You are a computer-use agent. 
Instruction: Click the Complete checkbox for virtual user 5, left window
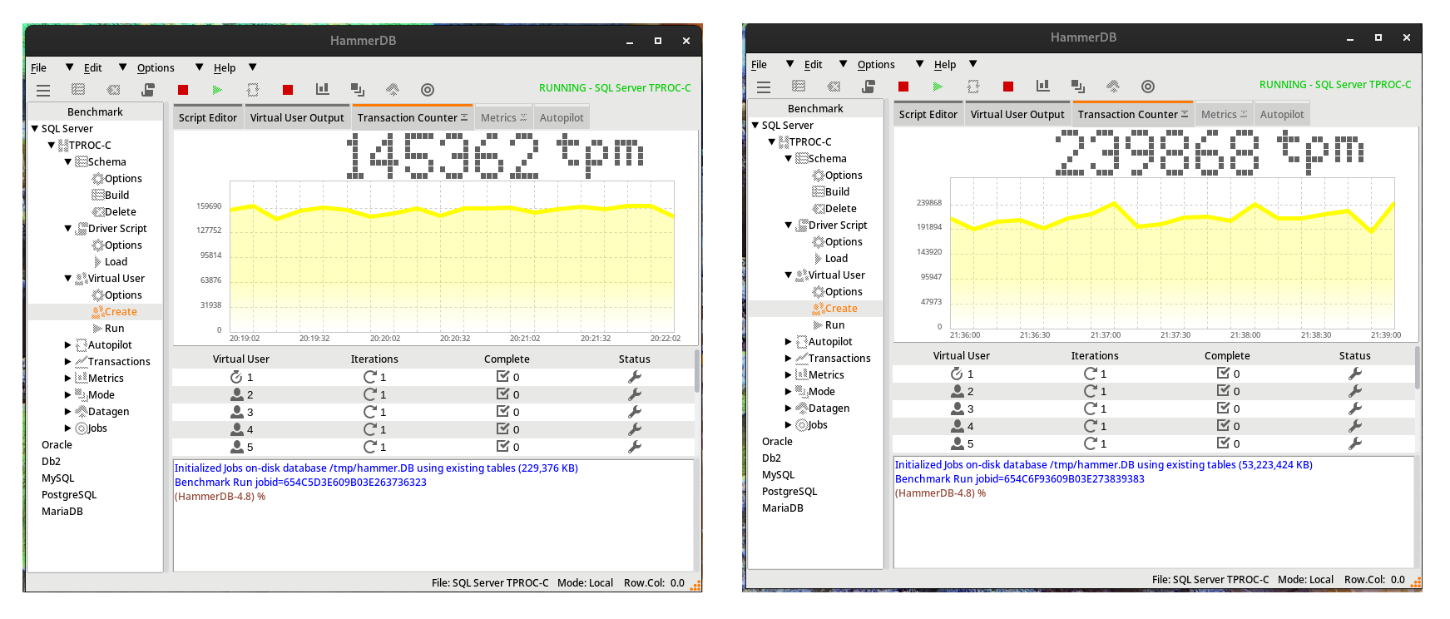(502, 447)
